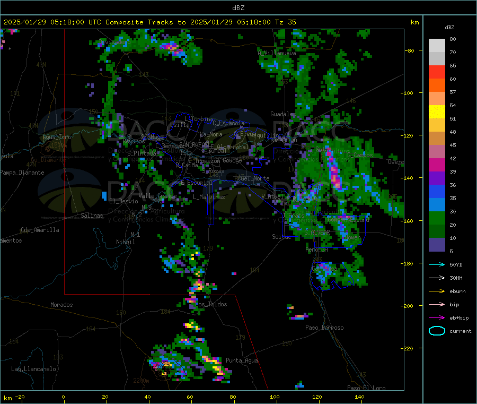Choose the 42 dBZ magenta swatch
Viewport: 477px width, 404px height.
437,165
